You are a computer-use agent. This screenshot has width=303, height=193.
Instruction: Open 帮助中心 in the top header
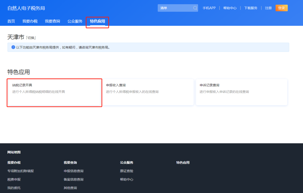(230, 8)
